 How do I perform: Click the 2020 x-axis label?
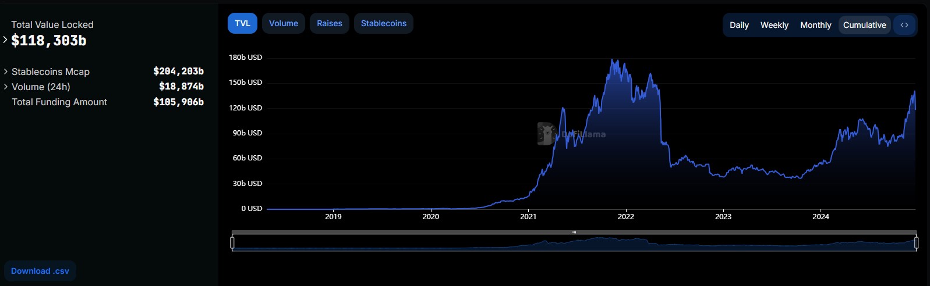(431, 217)
